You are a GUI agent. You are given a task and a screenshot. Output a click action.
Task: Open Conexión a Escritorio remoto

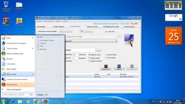pyautogui.click(x=18, y=79)
